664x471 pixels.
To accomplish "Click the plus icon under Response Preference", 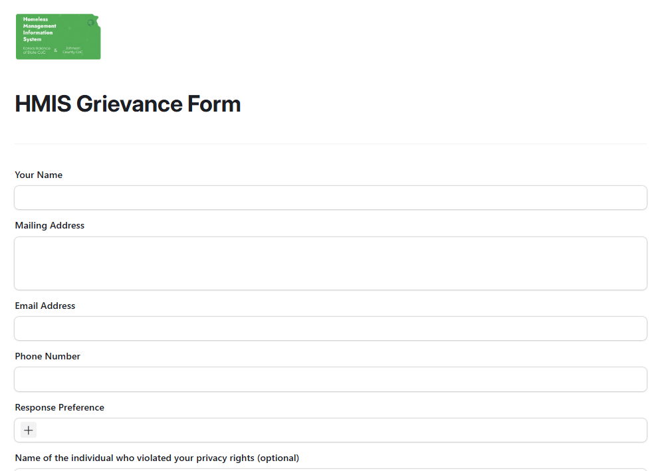I will (29, 430).
